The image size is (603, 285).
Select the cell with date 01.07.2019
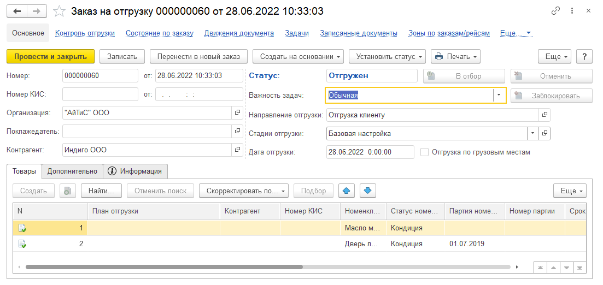pyautogui.click(x=475, y=244)
